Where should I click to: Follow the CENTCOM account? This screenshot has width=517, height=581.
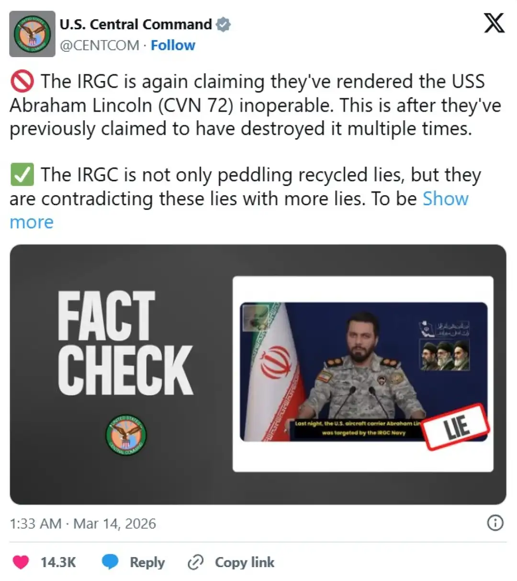(173, 45)
